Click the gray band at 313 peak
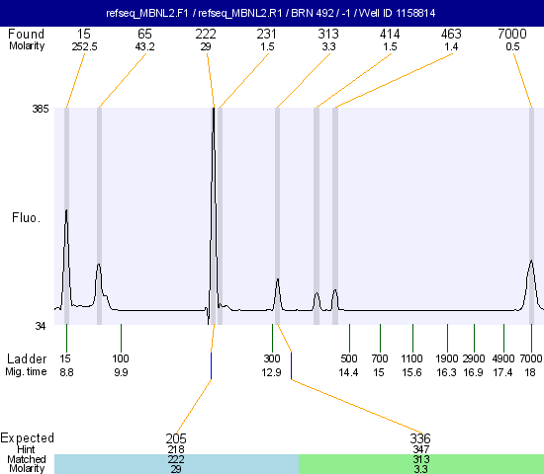The height and width of the screenshot is (474, 544). pyautogui.click(x=278, y=216)
